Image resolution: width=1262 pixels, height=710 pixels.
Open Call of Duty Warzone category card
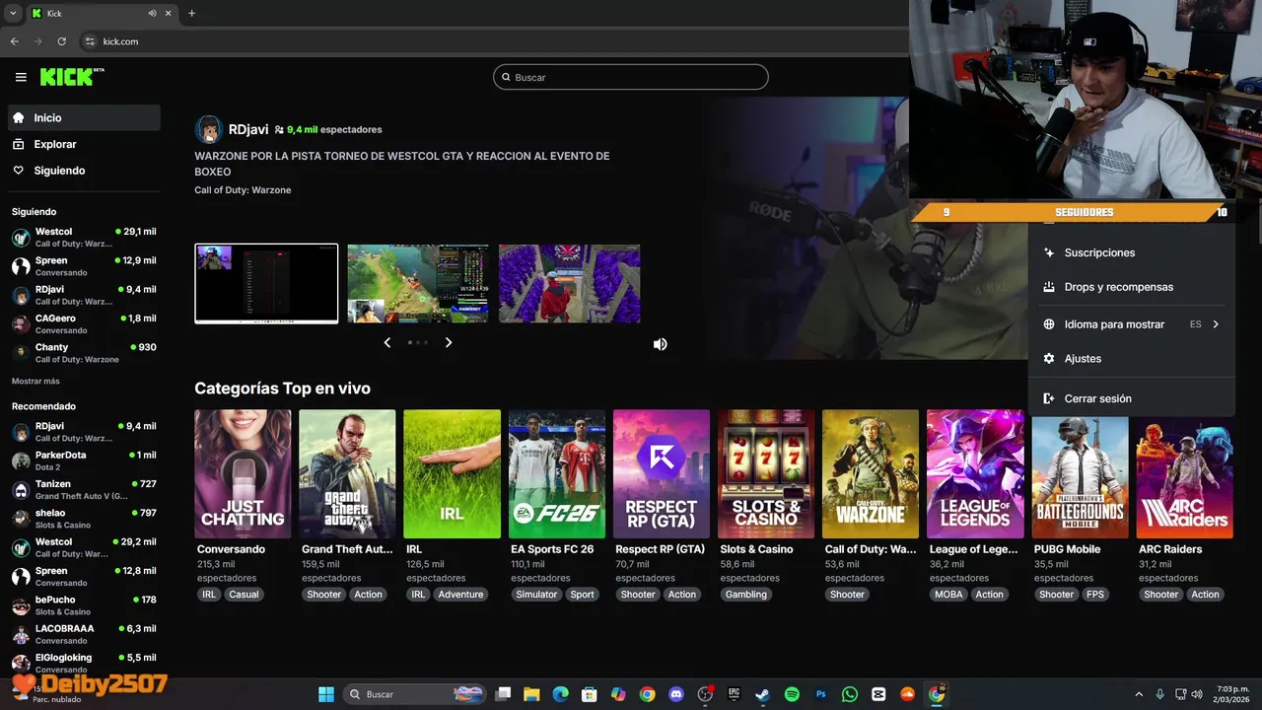871,474
